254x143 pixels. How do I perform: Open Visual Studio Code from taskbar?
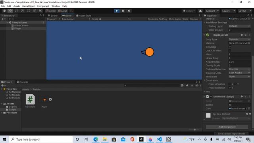160,139
